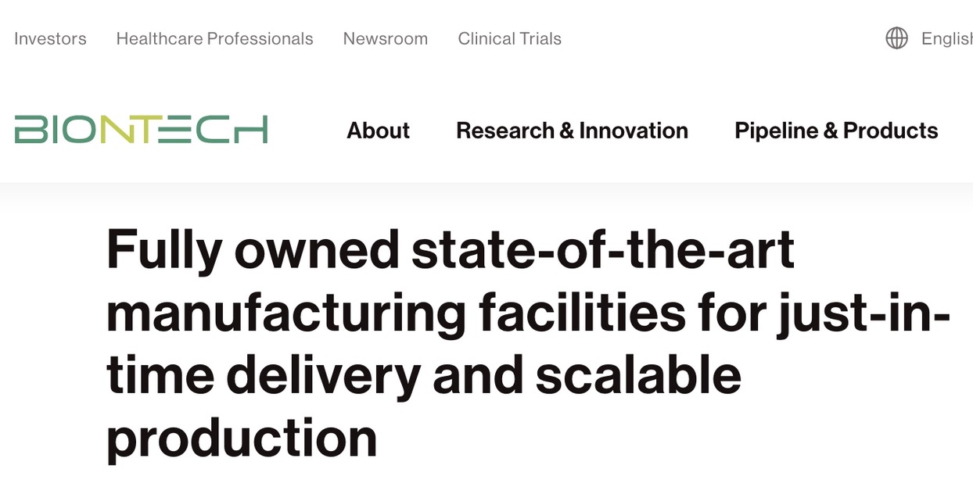Open the About menu
The height and width of the screenshot is (494, 973).
click(378, 131)
